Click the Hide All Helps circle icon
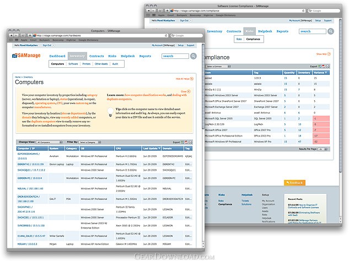The width and height of the screenshot is (349, 261). 192,79
